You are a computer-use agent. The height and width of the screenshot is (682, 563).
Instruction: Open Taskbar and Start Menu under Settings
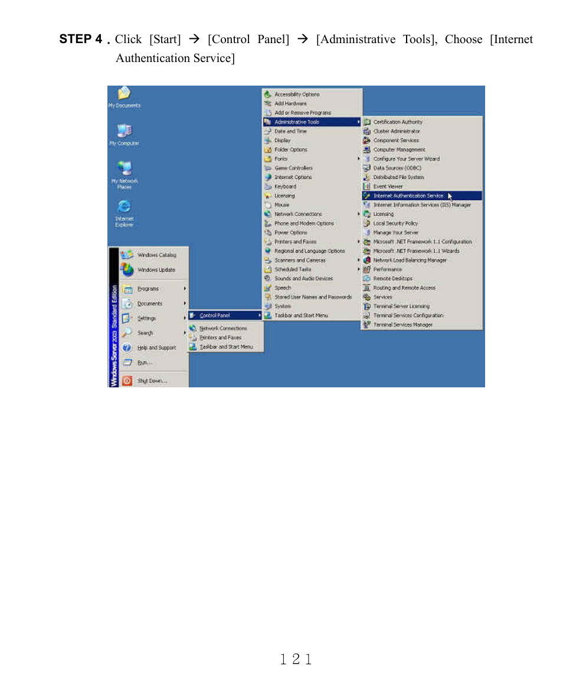pyautogui.click(x=225, y=347)
